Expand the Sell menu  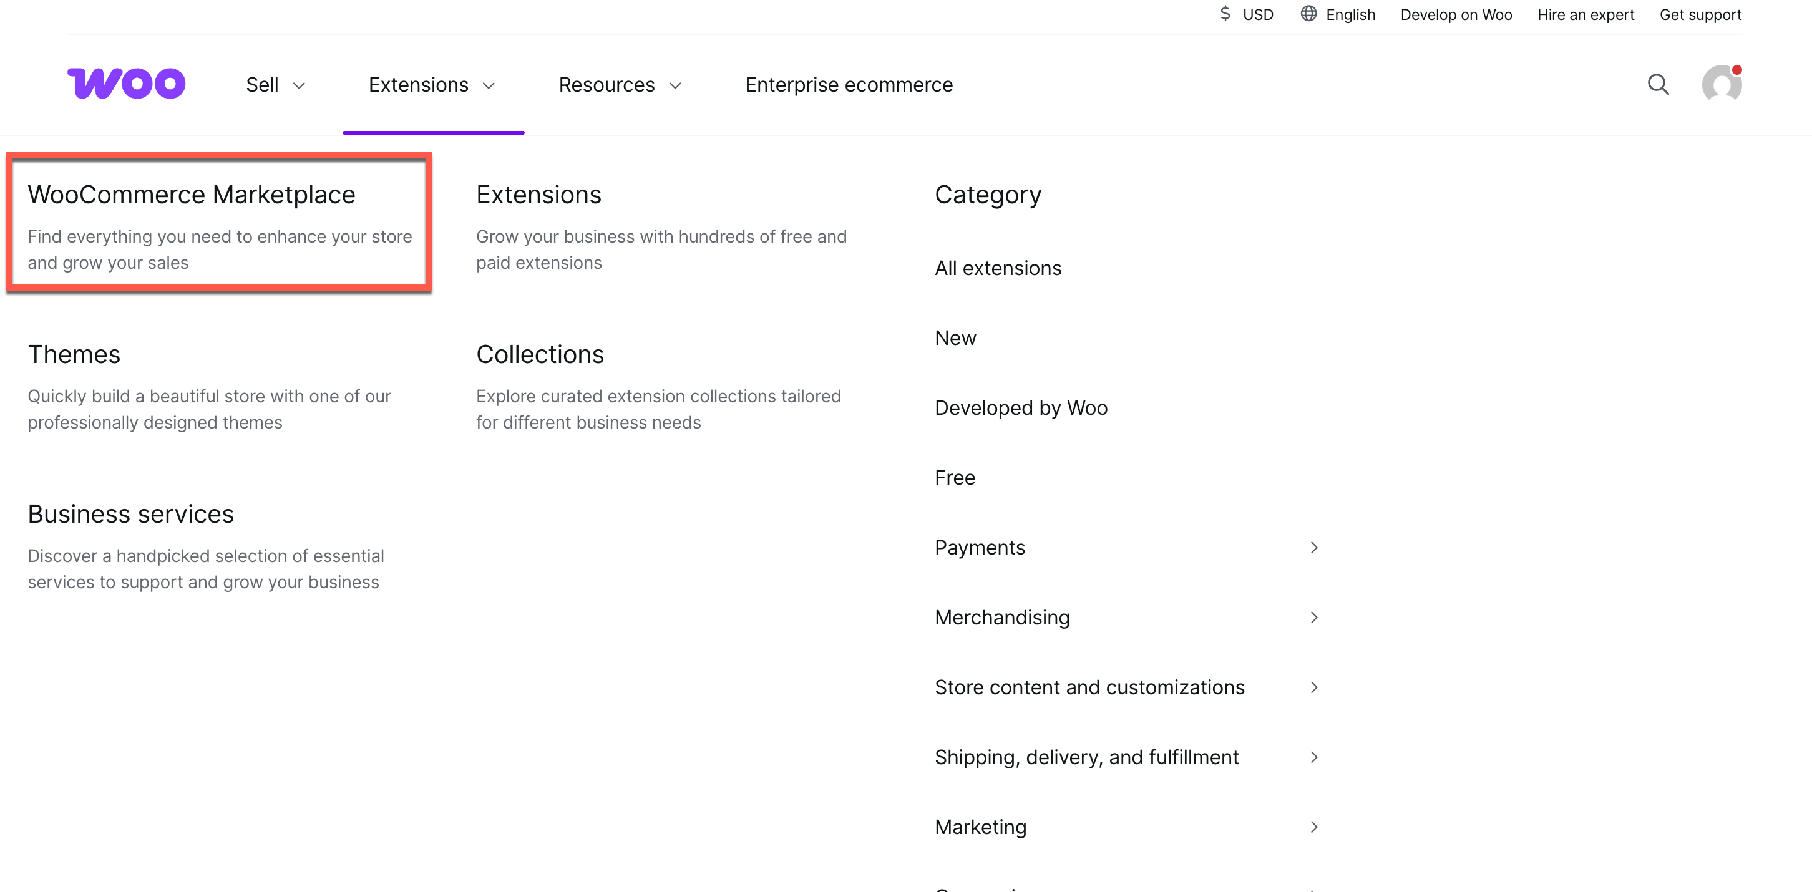click(276, 85)
